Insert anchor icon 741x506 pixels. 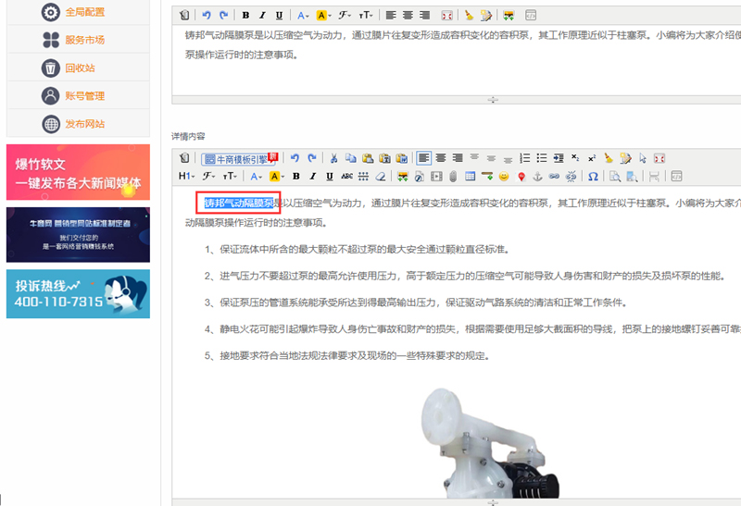click(x=537, y=176)
